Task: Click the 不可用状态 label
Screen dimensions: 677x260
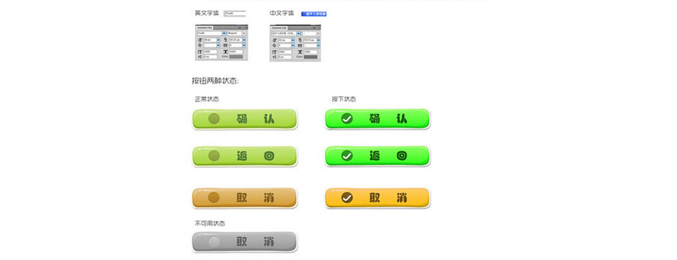Action: click(210, 223)
